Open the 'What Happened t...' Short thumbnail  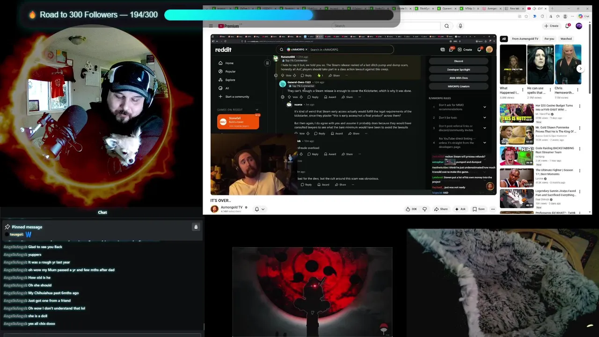coord(513,65)
